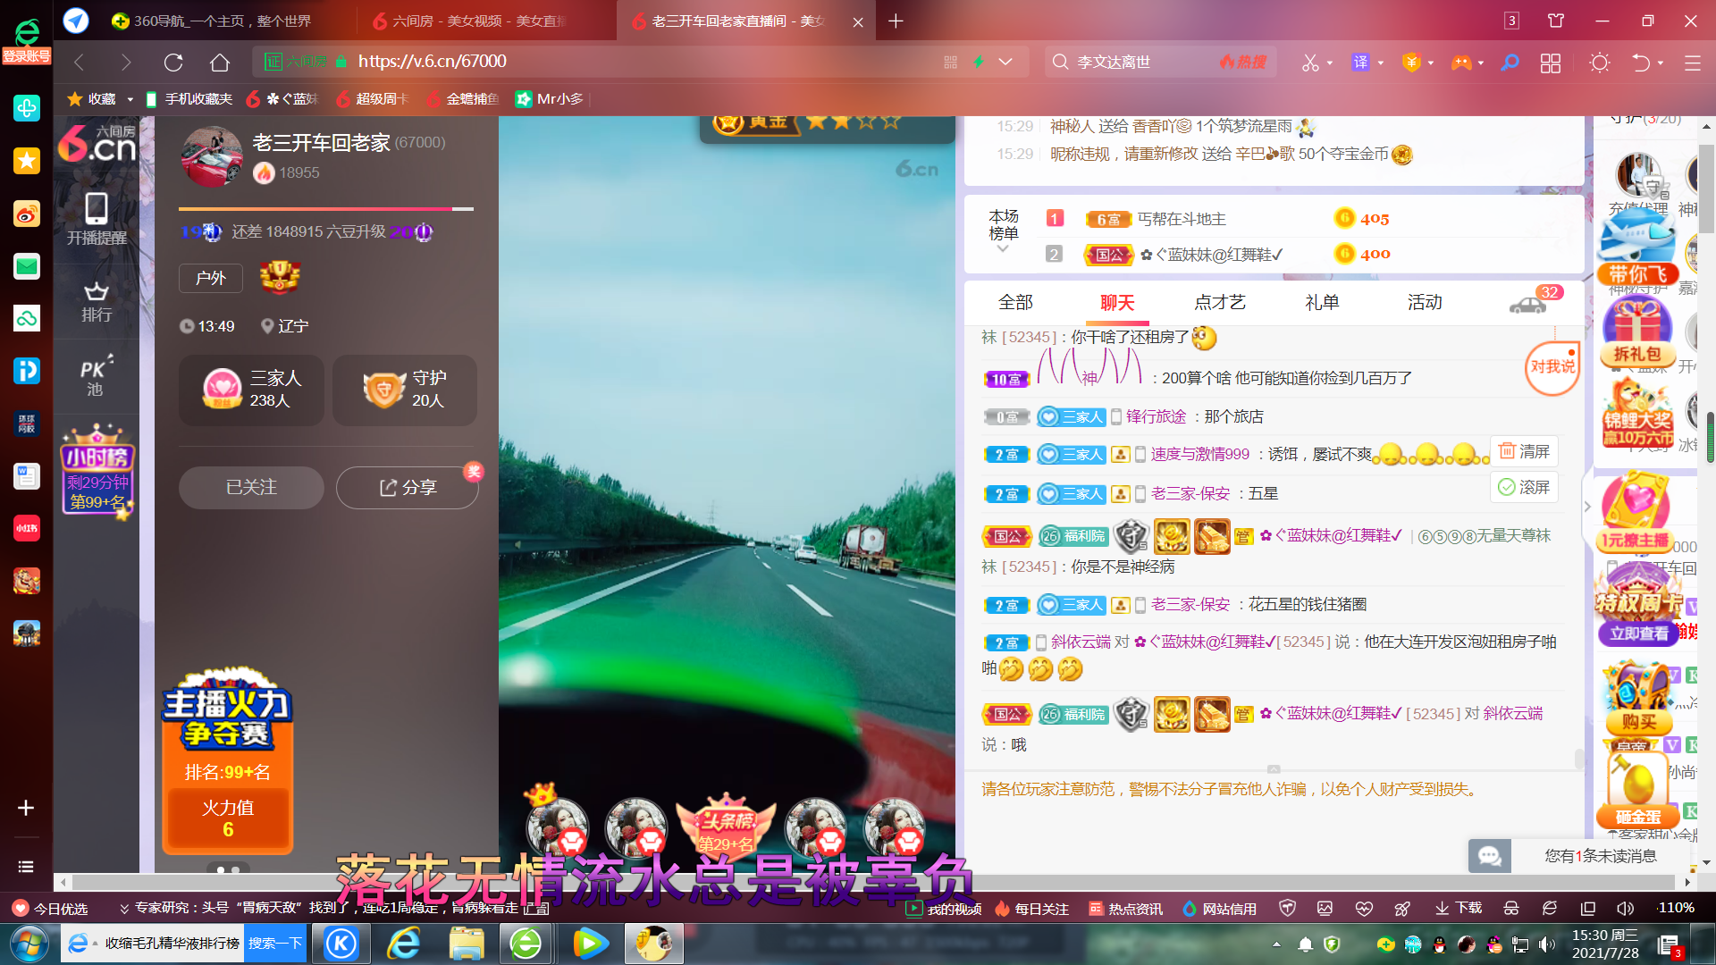Open 守护 guardians card

coord(405,390)
